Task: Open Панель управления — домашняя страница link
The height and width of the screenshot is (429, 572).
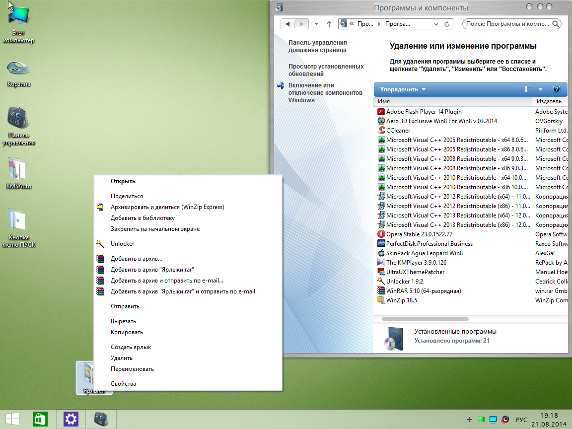Action: [321, 46]
